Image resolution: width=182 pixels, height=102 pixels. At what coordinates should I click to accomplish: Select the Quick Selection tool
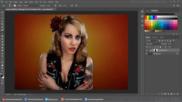(x=2, y=21)
